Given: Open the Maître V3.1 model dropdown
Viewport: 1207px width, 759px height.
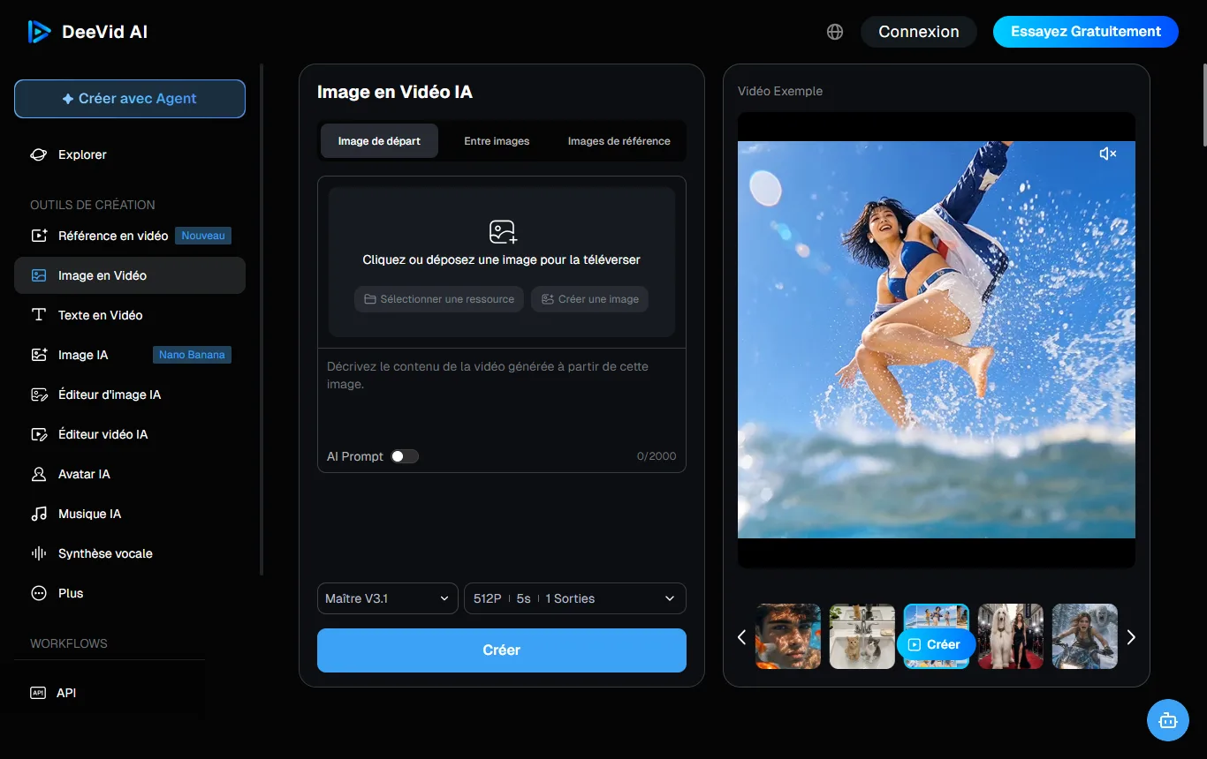Looking at the screenshot, I should (x=387, y=598).
